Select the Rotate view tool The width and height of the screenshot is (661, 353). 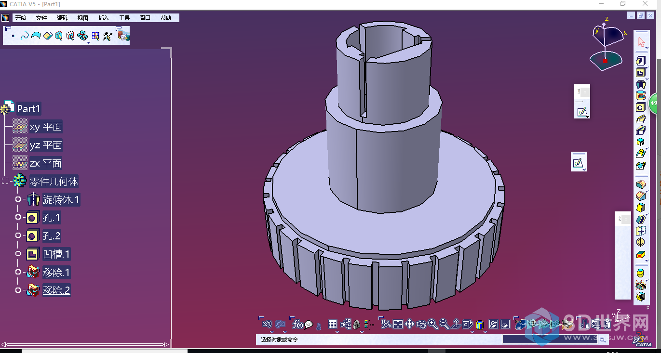(x=421, y=325)
